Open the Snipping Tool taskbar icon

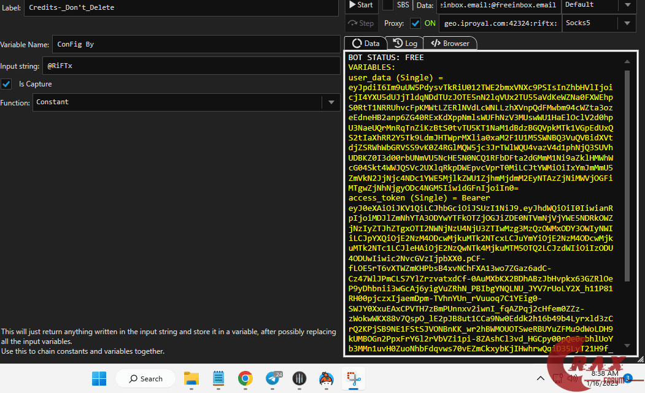[x=354, y=378]
